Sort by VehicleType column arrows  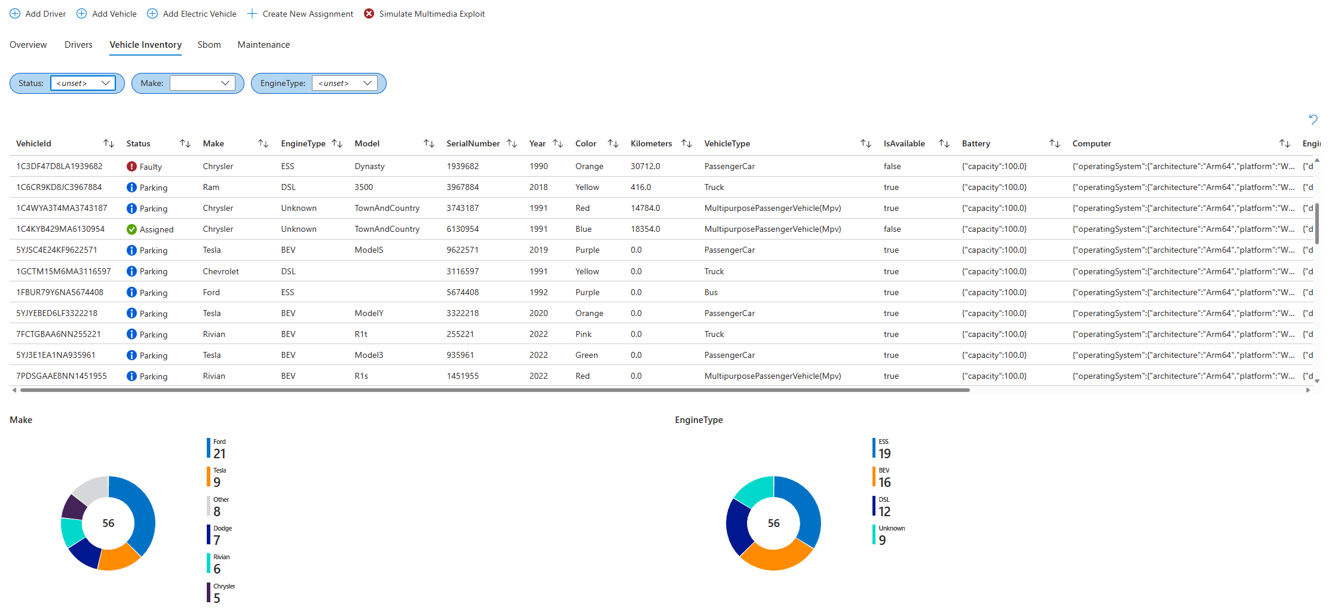[x=866, y=143]
